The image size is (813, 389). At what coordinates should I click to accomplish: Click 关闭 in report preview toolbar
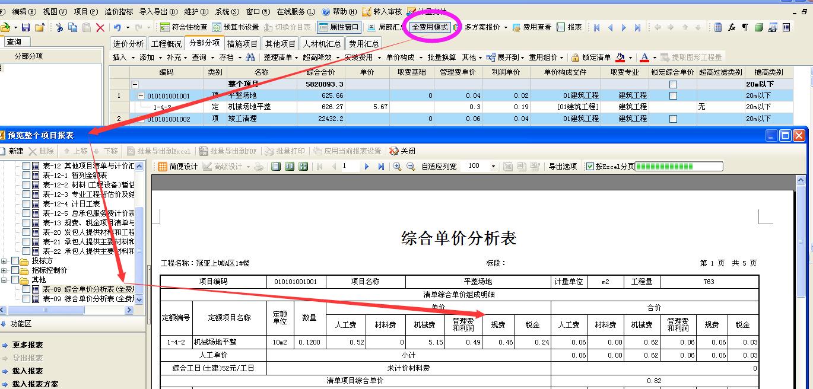[x=402, y=151]
